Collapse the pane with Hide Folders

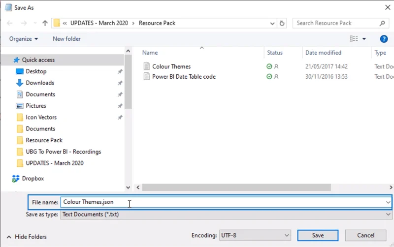tap(27, 237)
